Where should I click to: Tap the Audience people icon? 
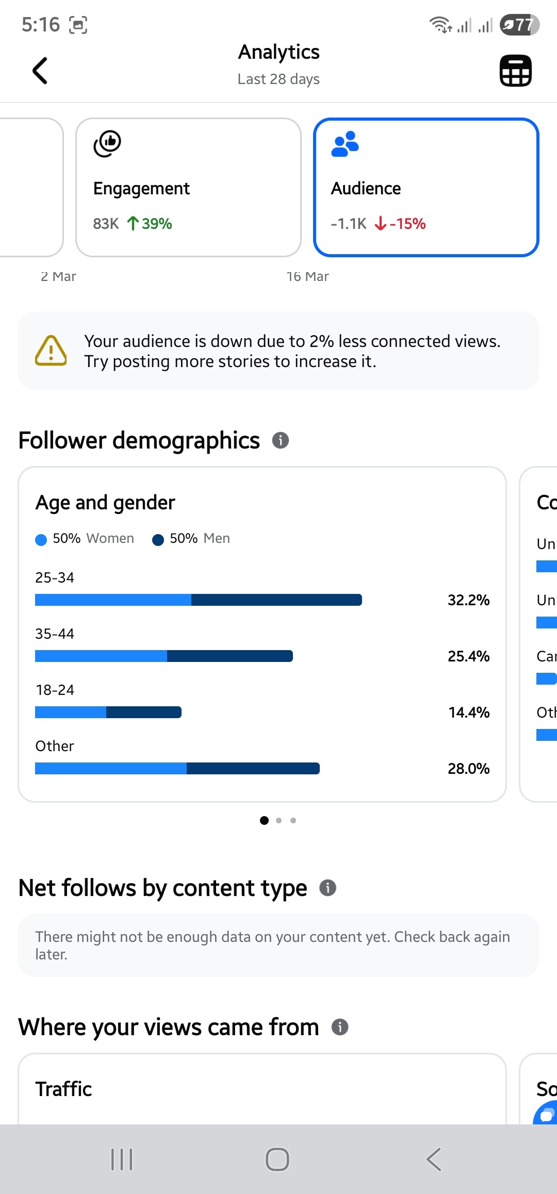pos(345,144)
